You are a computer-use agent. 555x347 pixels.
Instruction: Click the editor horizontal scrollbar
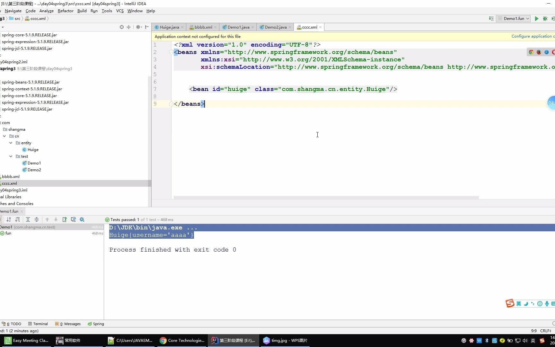click(326, 198)
